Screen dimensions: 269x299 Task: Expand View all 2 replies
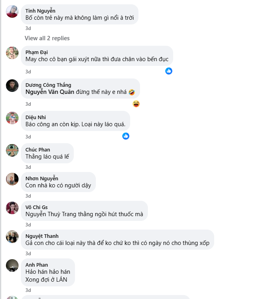pos(47,38)
